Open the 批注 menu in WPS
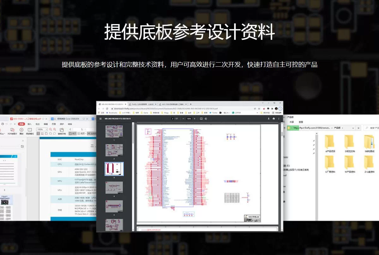This screenshot has height=255, width=379. click(38, 124)
